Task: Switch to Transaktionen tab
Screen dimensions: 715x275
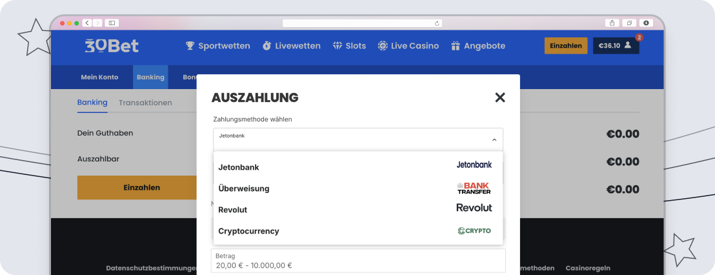Action: (x=145, y=103)
